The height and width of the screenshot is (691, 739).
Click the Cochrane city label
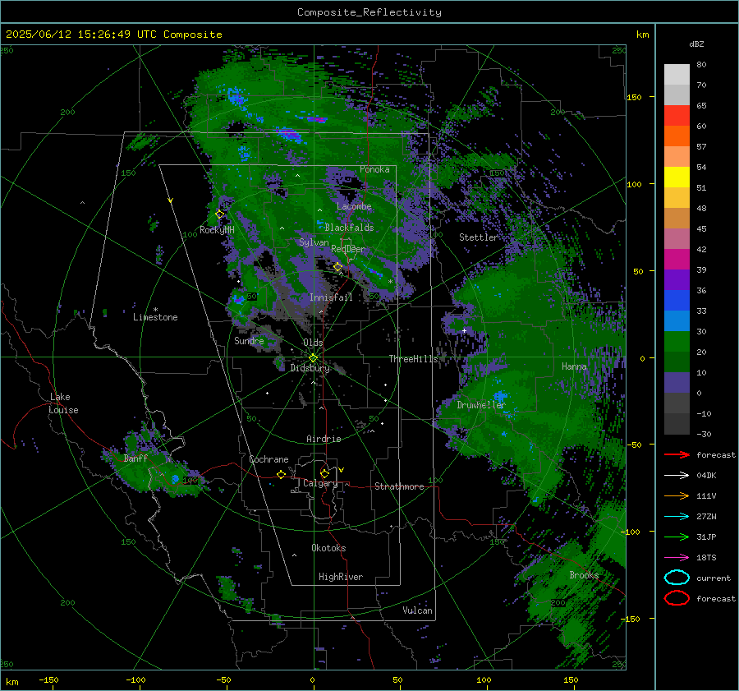click(269, 459)
